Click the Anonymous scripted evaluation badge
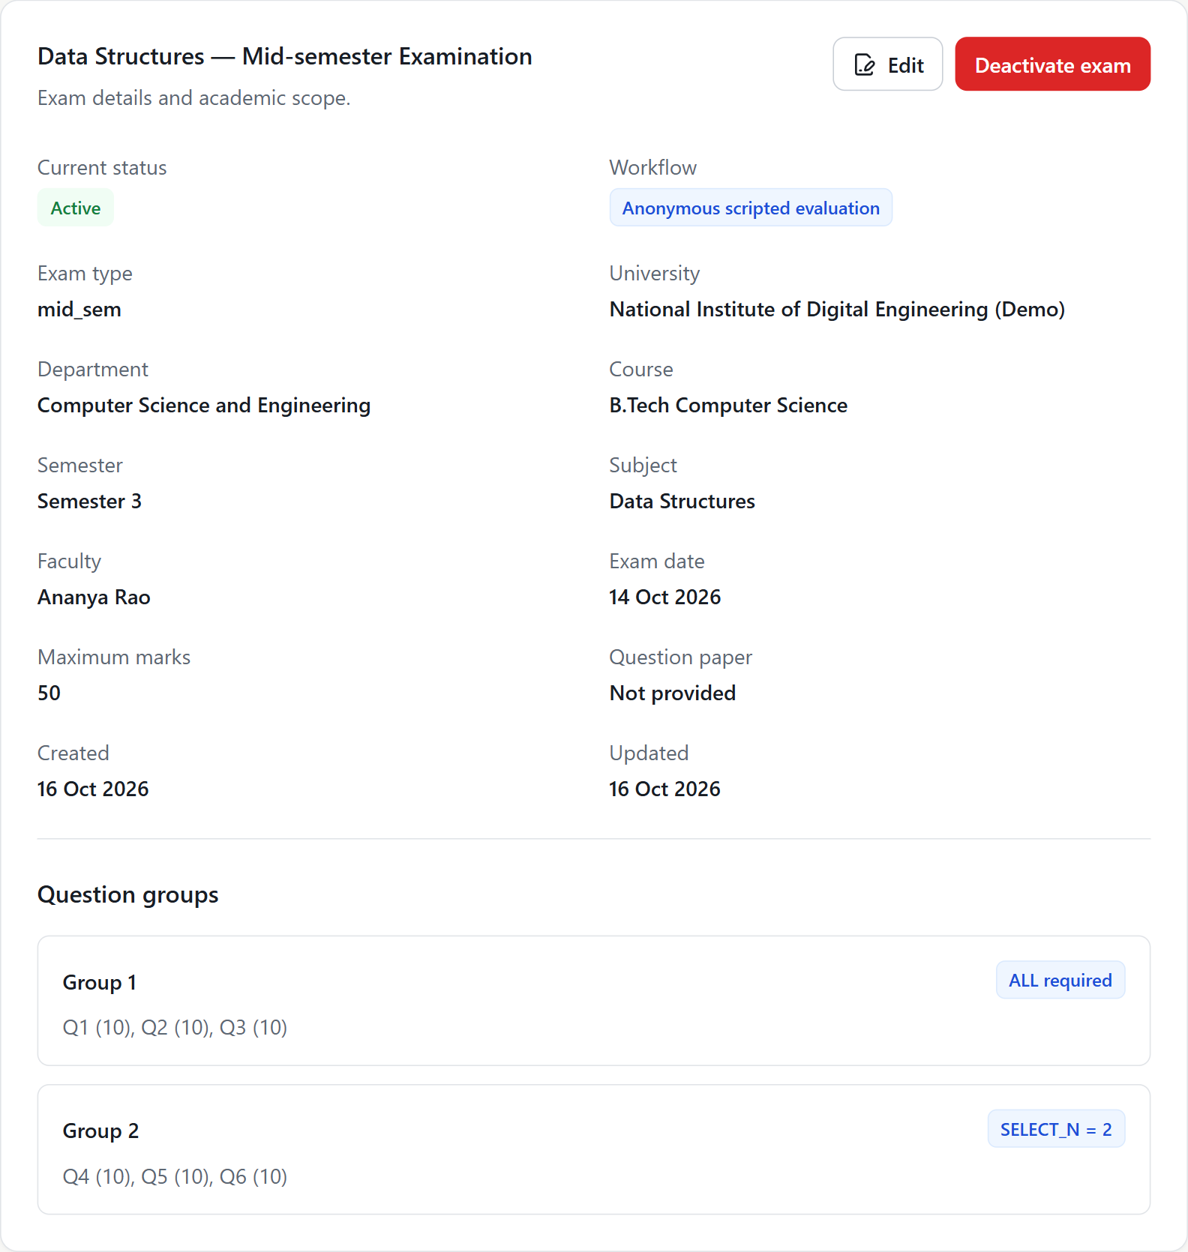 pyautogui.click(x=751, y=208)
